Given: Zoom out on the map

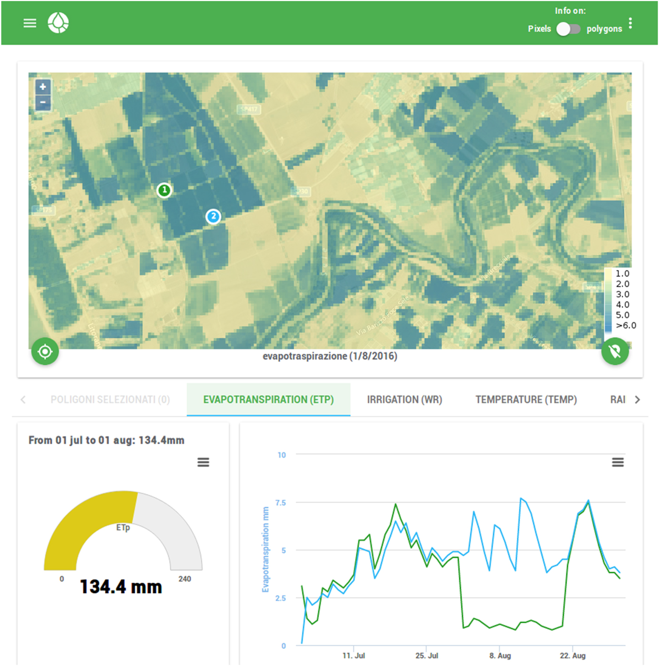Looking at the screenshot, I should click(x=42, y=102).
